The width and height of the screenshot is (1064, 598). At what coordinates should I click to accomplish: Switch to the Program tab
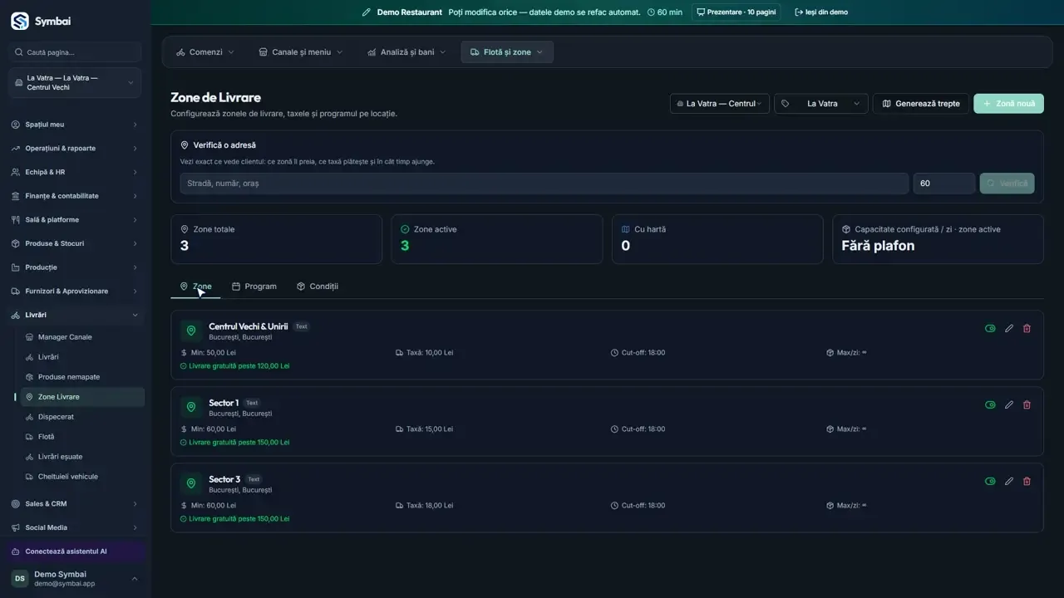click(254, 287)
